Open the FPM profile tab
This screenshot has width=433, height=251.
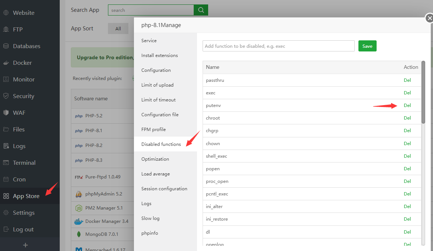point(165,130)
